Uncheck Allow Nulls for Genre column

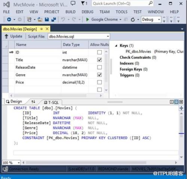pyautogui.click(x=99, y=75)
